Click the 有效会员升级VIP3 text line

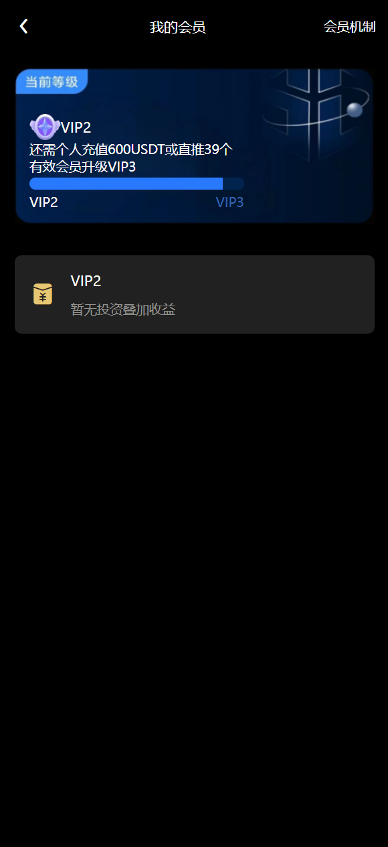pyautogui.click(x=82, y=167)
